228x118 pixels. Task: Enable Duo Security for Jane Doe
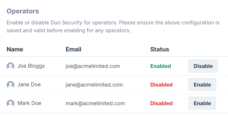click(x=202, y=85)
